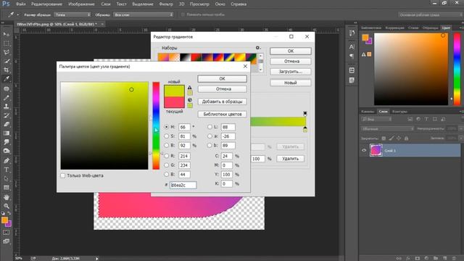The width and height of the screenshot is (464, 261).
Task: Click the foreground color swatch in toolbar
Action: [4, 220]
